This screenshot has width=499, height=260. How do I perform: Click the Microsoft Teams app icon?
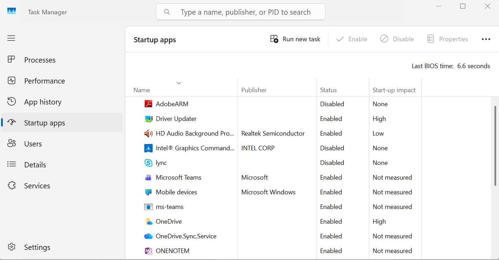click(x=148, y=178)
